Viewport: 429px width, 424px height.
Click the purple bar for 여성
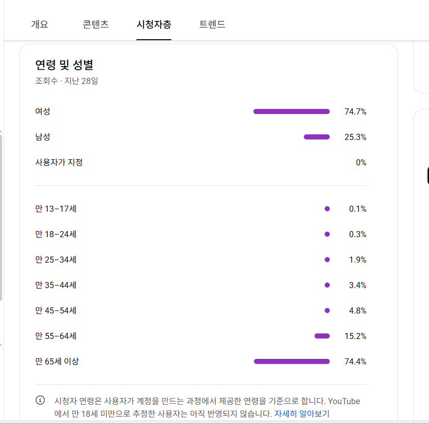pos(291,111)
